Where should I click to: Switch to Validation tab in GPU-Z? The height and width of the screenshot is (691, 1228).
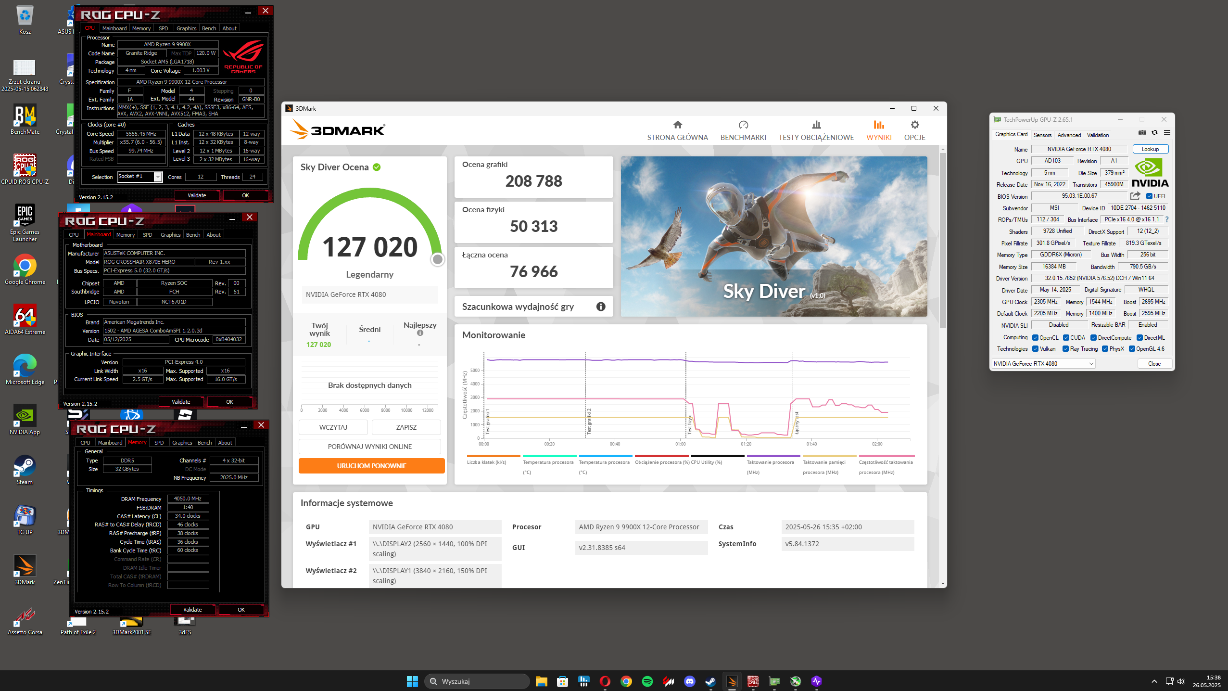tap(1098, 135)
